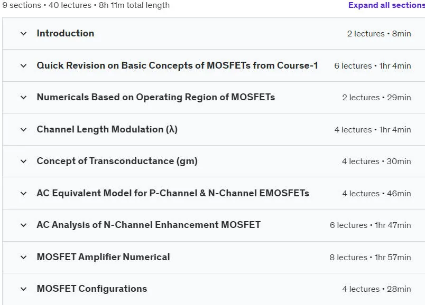Select Numericals Based on Operating Region title

coord(156,97)
